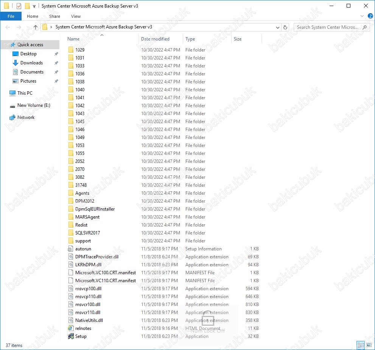The image size is (375, 350).
Task: Open the File menu
Action: pyautogui.click(x=11, y=16)
